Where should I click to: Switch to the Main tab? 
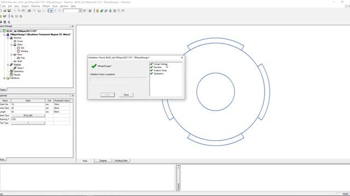[85, 161]
